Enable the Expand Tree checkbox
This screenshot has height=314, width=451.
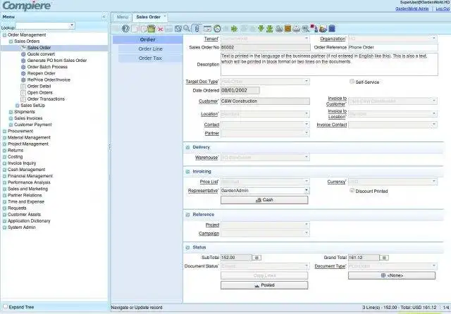[5, 307]
